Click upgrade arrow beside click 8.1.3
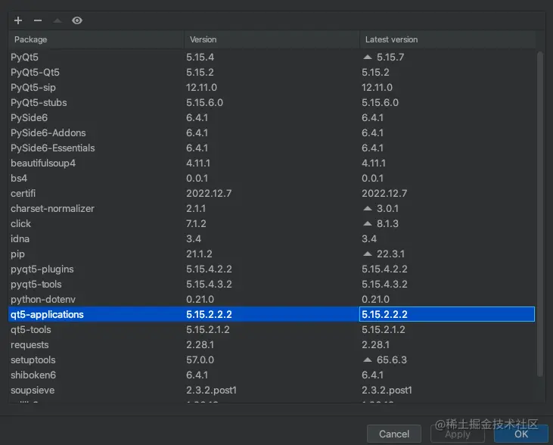 [368, 223]
